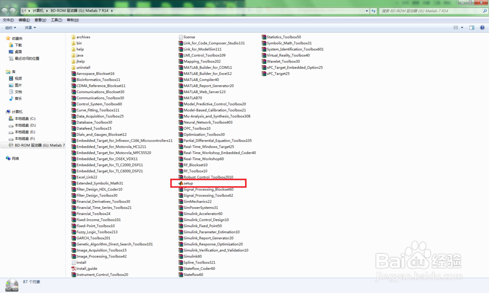This screenshot has width=489, height=293.
Task: Click the 计算机 breadcrumb in address bar
Action: click(x=38, y=11)
